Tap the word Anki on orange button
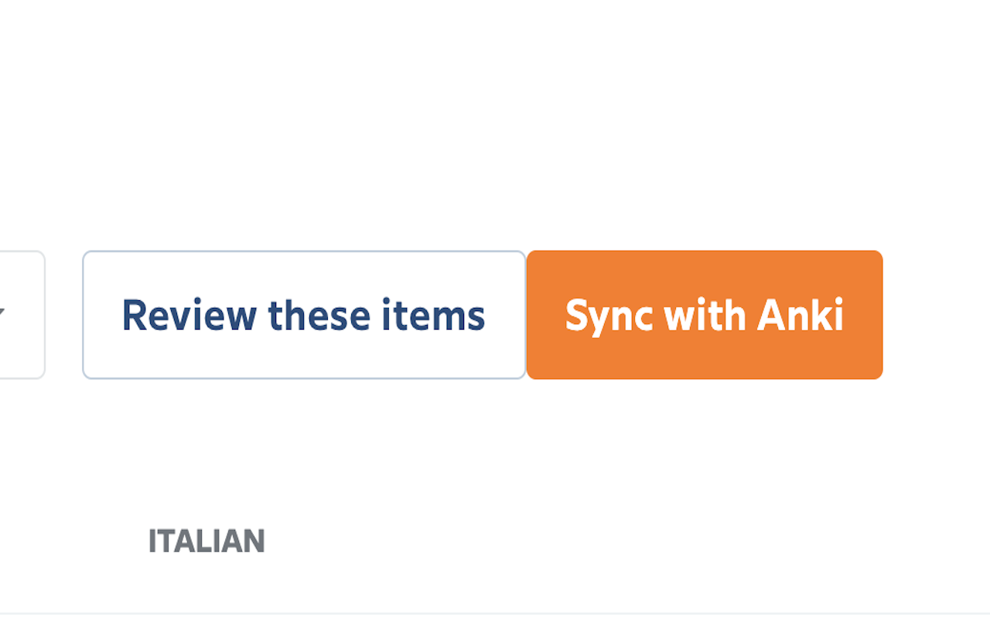 pos(801,315)
